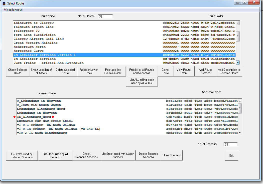Click Package this Routes Assets
263x184 pixels.
point(113,71)
